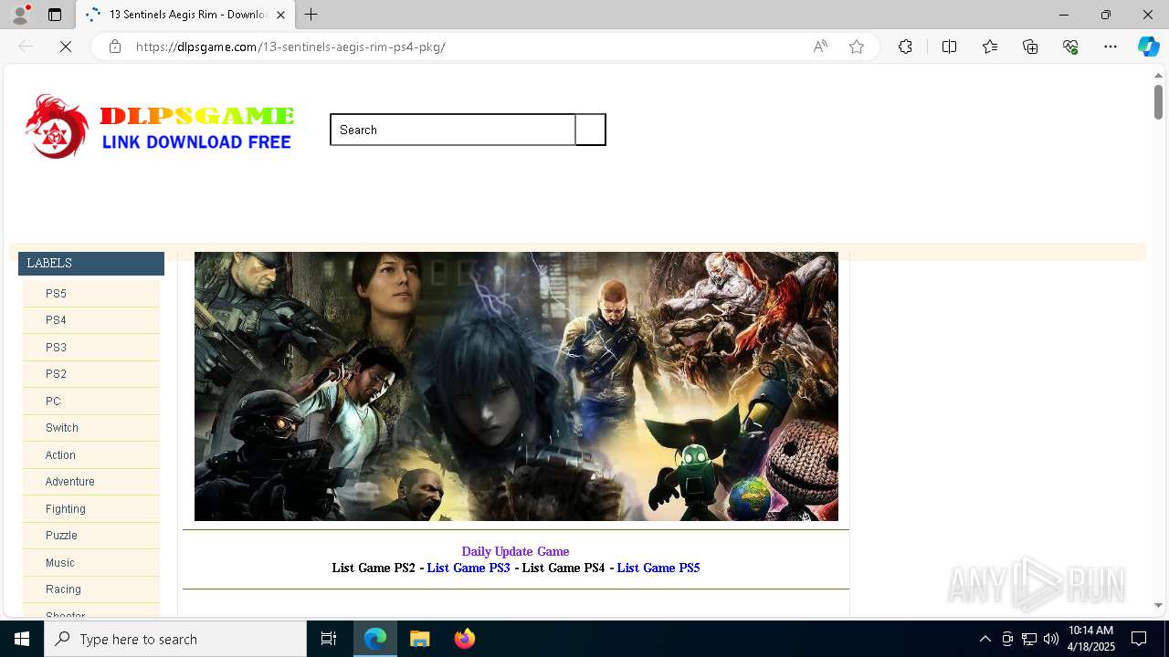Open Browser essentials icon
This screenshot has height=657, width=1169.
[1070, 47]
